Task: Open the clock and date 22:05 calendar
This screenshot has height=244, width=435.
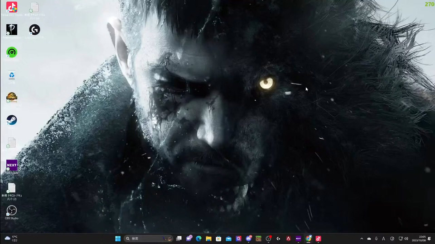Action: (419, 239)
